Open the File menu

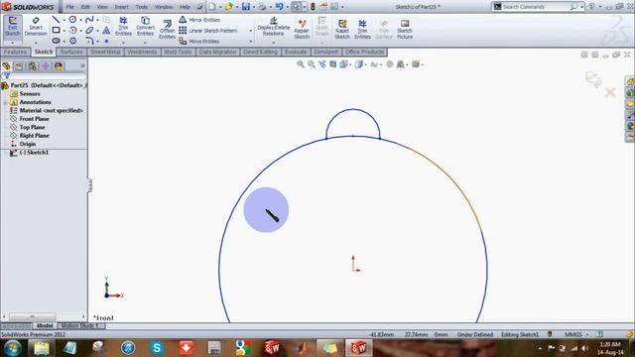[70, 7]
